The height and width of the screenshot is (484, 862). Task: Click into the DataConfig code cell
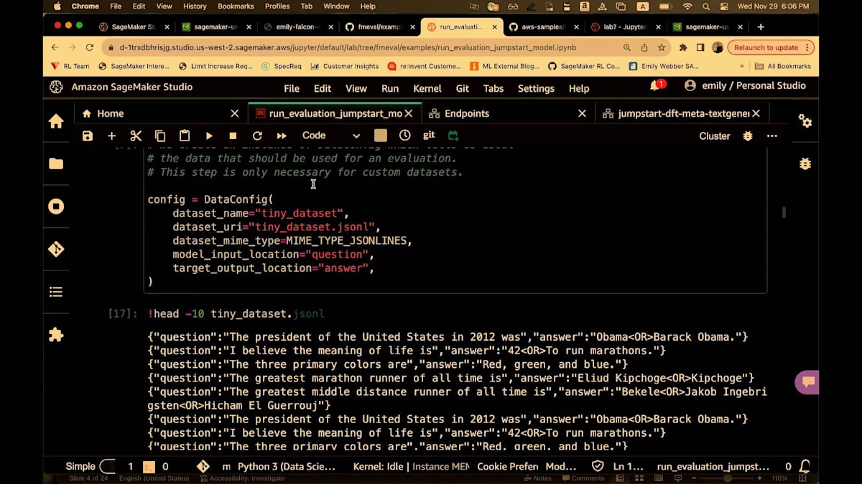[x=455, y=219]
